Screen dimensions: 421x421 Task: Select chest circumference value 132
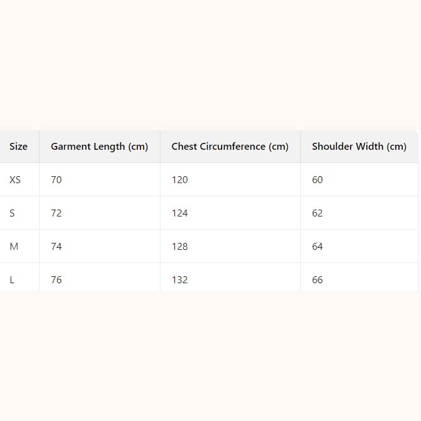click(x=180, y=279)
